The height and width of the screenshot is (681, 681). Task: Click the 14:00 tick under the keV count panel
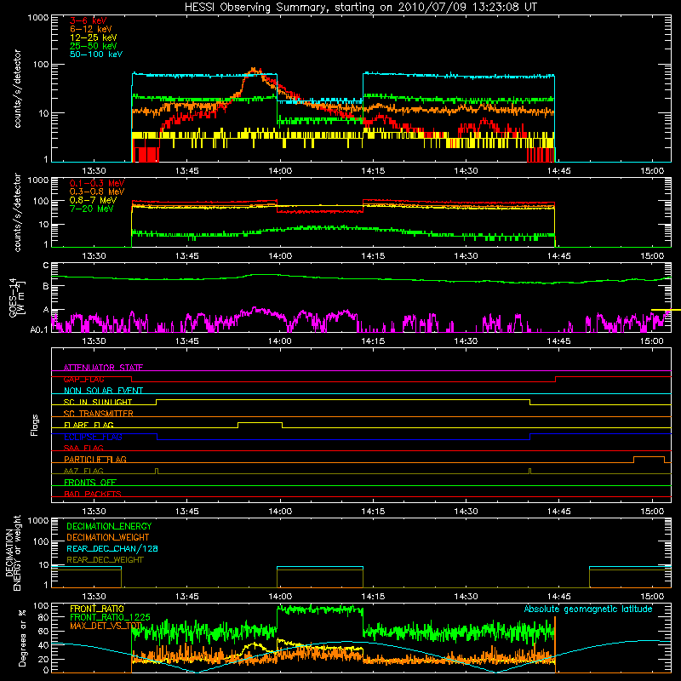(280, 171)
